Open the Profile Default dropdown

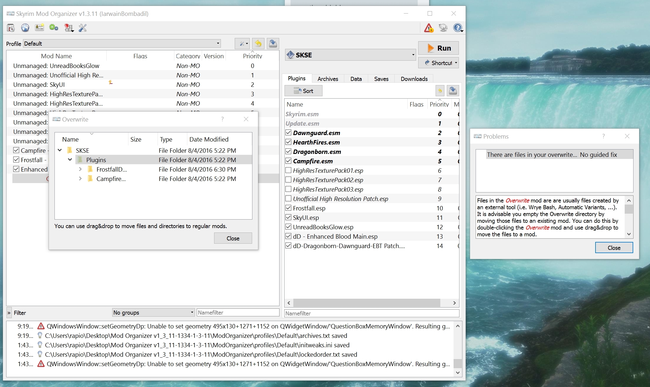tap(122, 44)
